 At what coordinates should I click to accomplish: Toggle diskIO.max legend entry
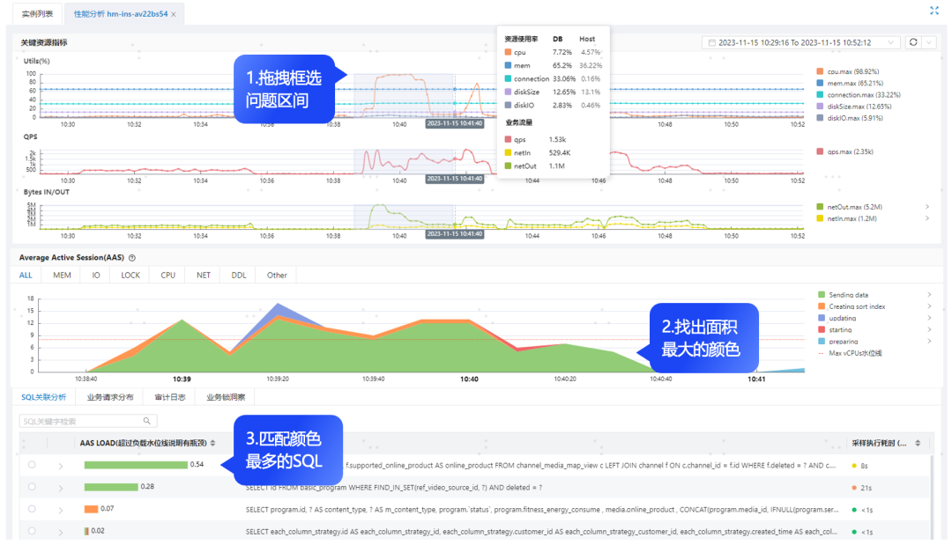(x=850, y=118)
